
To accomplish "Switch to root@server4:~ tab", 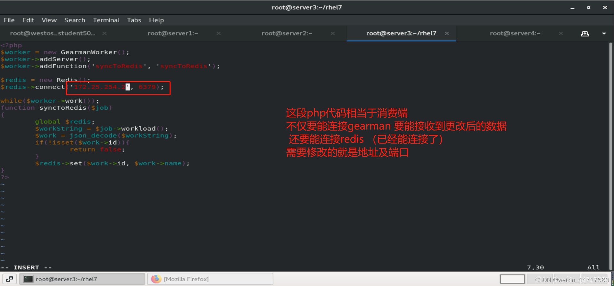I will pos(515,33).
